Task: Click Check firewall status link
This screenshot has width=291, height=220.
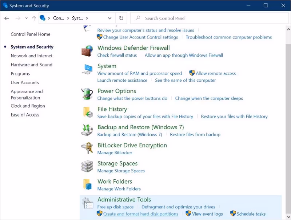Action: click(117, 55)
